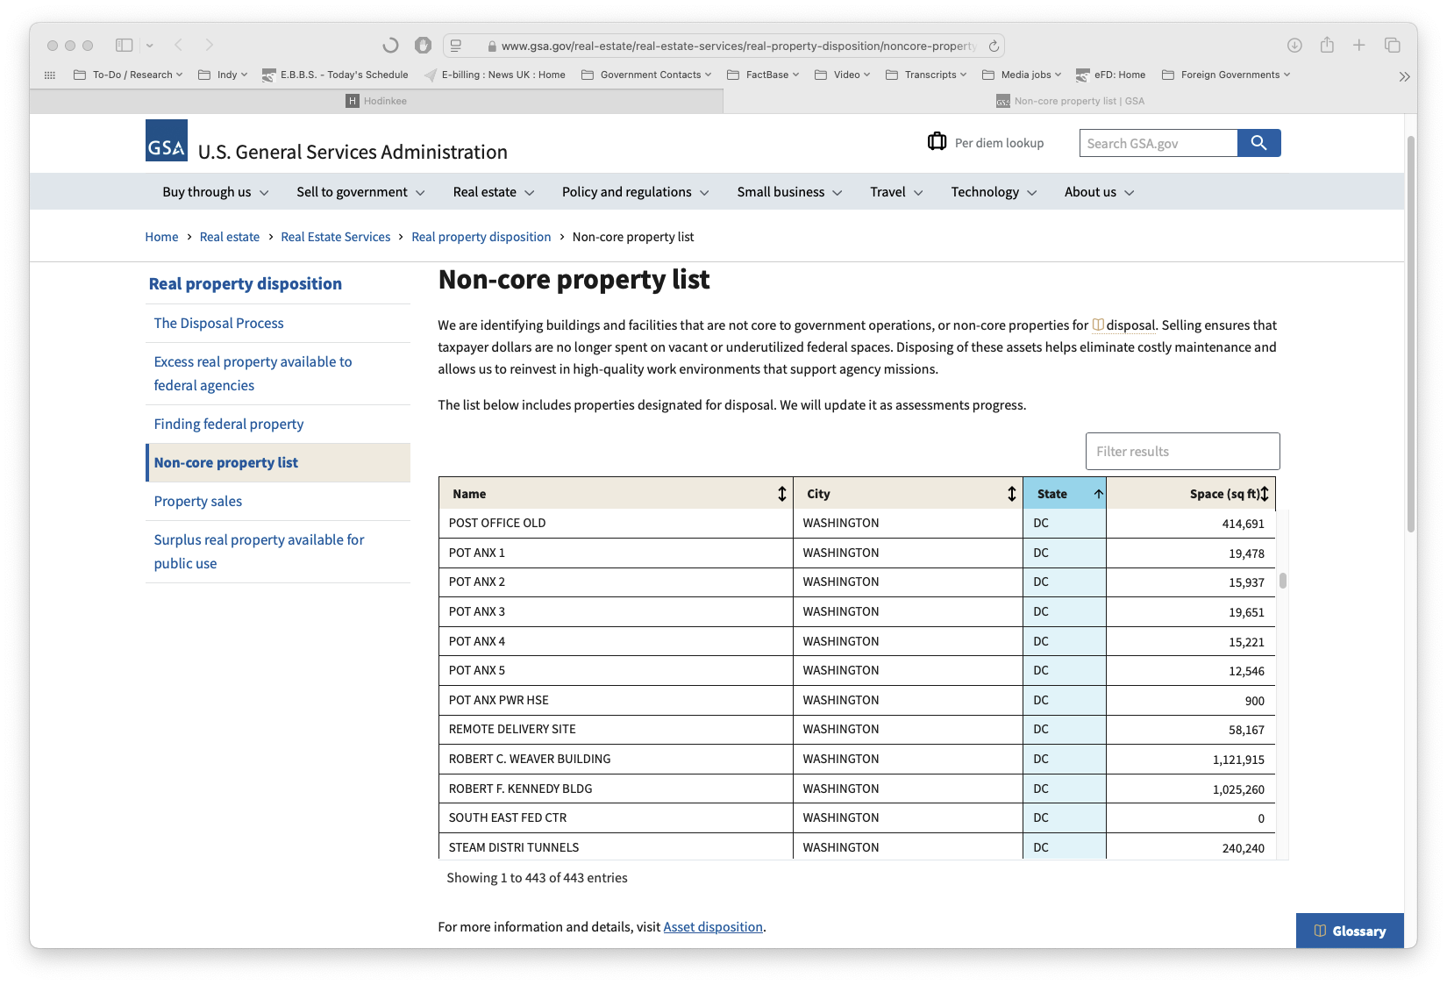The image size is (1447, 985).
Task: Select Property sales in the sidebar menu
Action: coord(198,502)
